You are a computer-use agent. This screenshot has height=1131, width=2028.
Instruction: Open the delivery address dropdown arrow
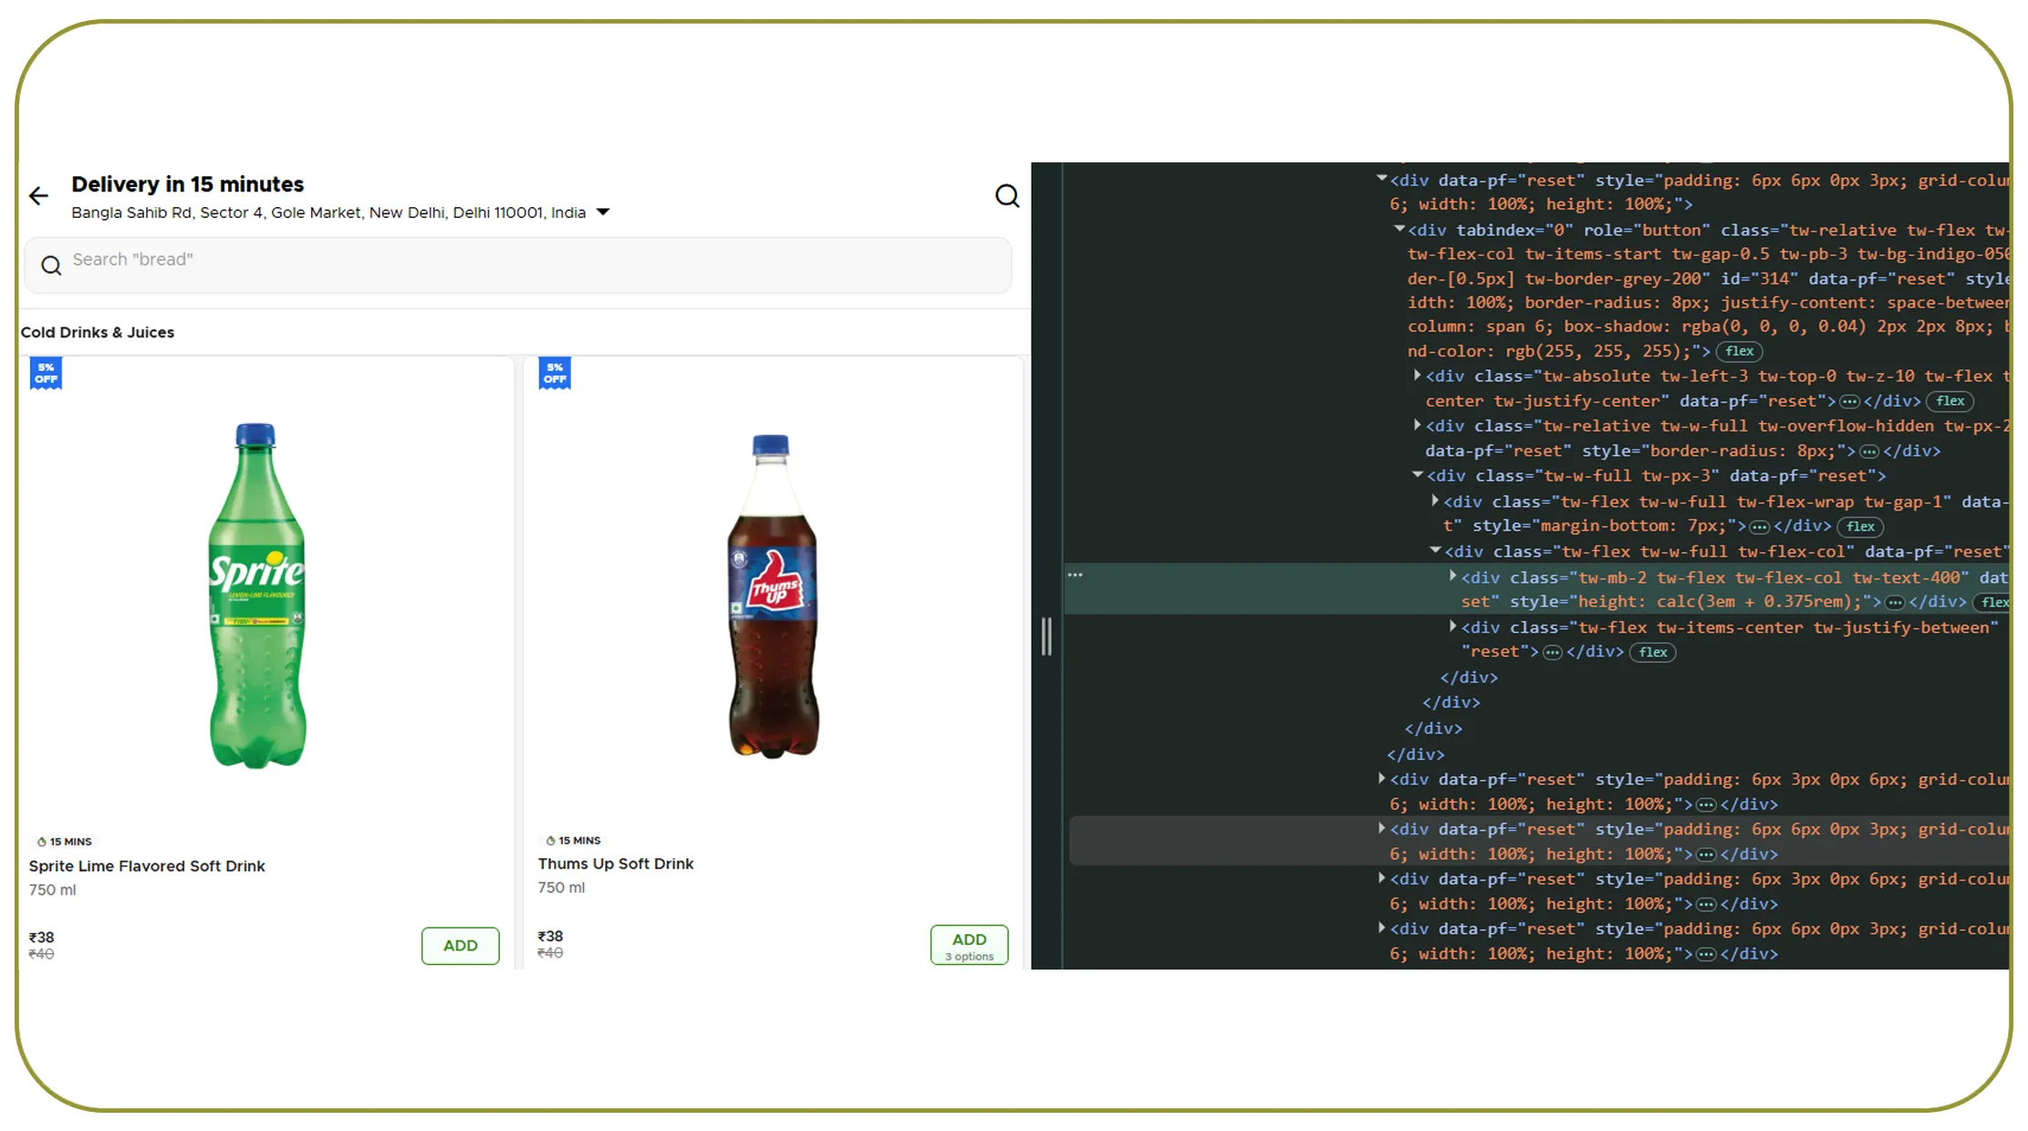603,213
